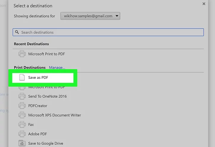Click printer icon beside Adobe PDF

(x=22, y=134)
